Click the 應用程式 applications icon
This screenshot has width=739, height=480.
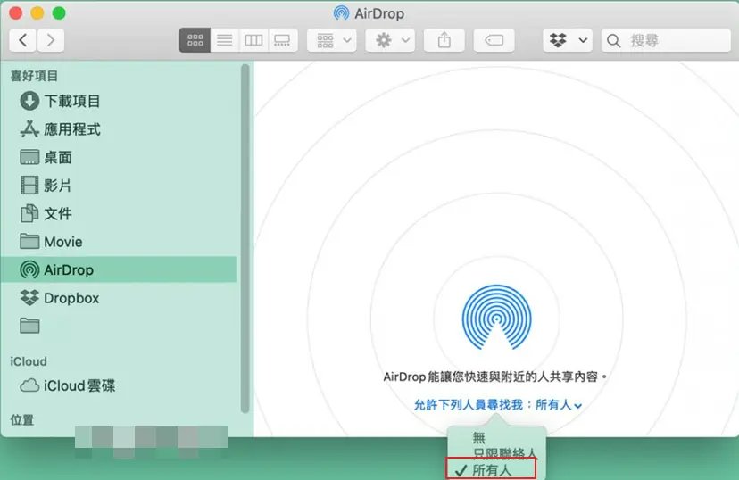(29, 128)
